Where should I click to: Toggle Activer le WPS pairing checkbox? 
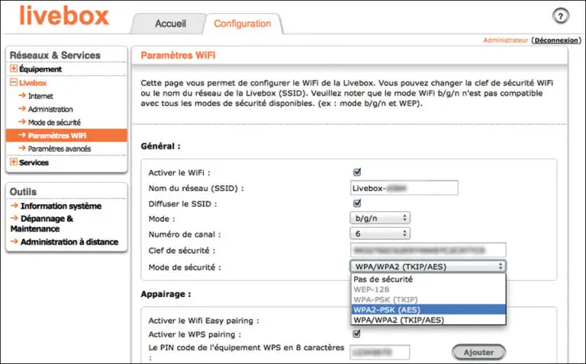tap(356, 334)
